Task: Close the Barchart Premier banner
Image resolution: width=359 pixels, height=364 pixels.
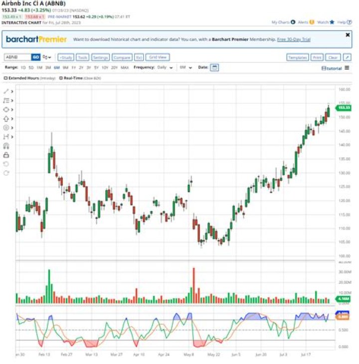Action: [348, 35]
